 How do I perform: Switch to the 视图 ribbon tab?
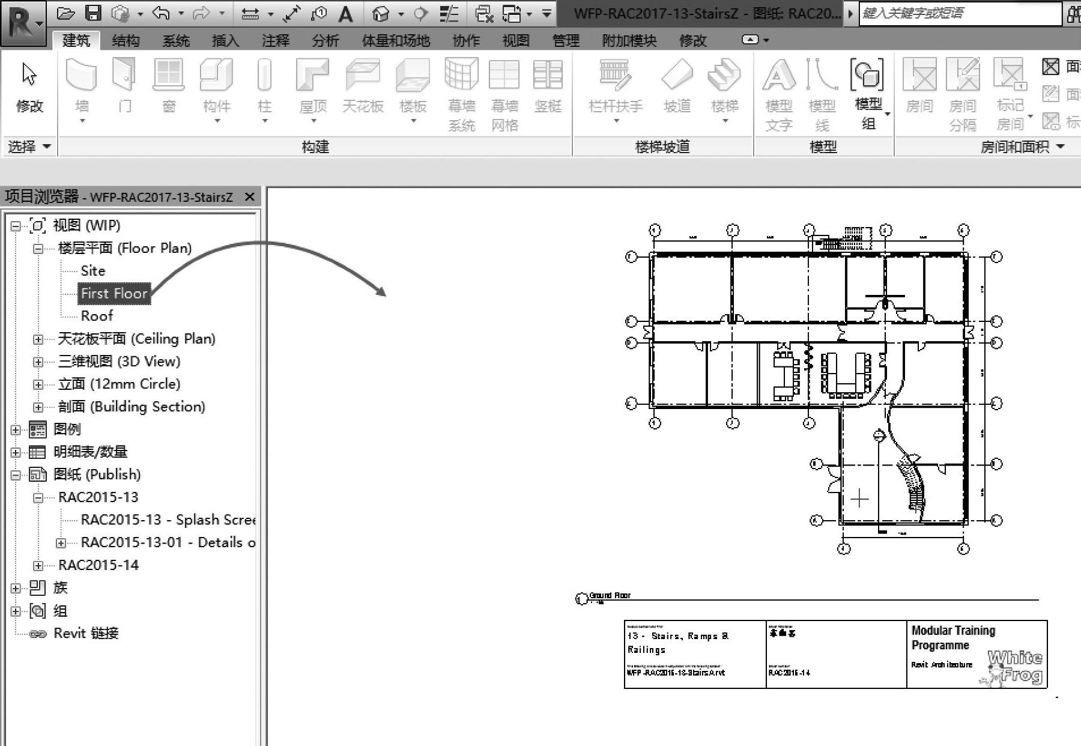[x=516, y=40]
